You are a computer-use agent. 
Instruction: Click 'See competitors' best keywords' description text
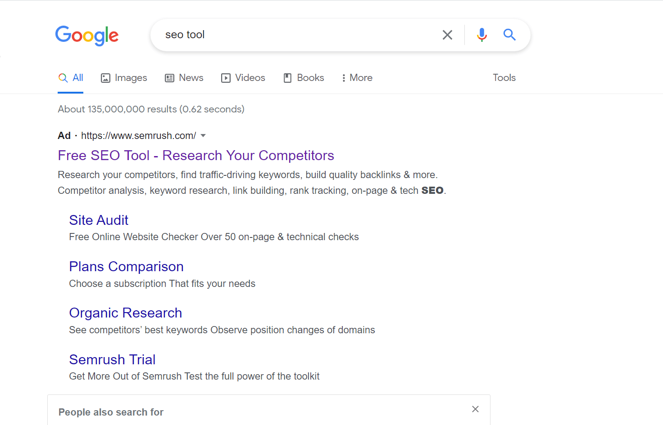pyautogui.click(x=222, y=330)
